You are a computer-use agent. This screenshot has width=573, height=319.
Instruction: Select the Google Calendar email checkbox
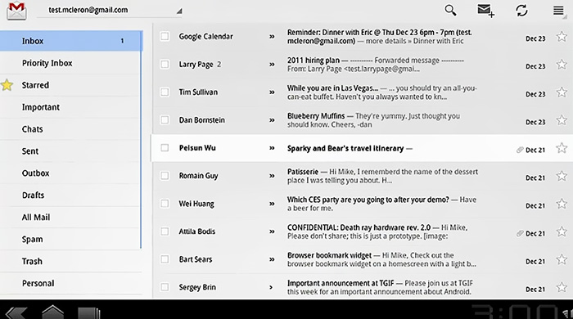click(165, 36)
